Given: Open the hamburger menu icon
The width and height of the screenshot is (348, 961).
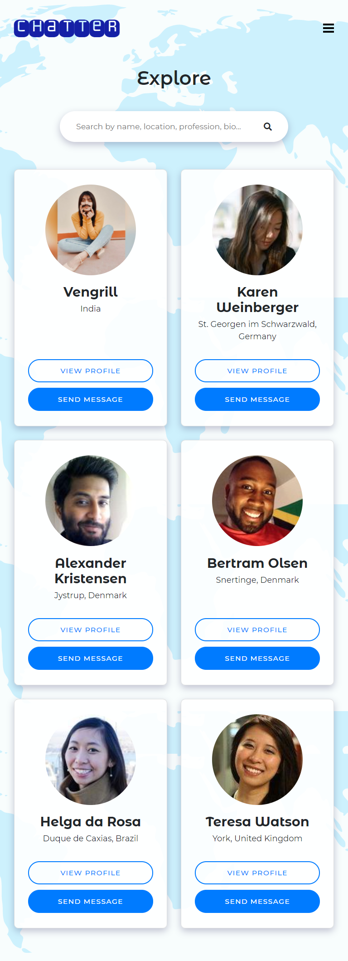Looking at the screenshot, I should click(329, 28).
